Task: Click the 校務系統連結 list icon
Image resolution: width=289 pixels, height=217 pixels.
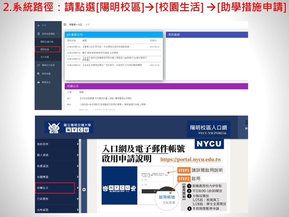Action: tap(38, 34)
